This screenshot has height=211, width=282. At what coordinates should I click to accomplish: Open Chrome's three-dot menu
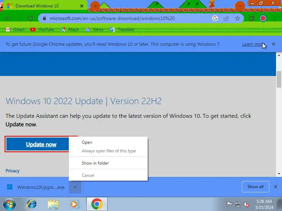[x=274, y=18]
